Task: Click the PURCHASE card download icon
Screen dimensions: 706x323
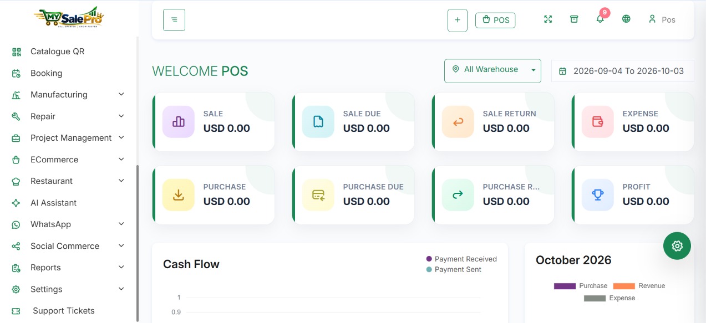Action: pyautogui.click(x=179, y=195)
